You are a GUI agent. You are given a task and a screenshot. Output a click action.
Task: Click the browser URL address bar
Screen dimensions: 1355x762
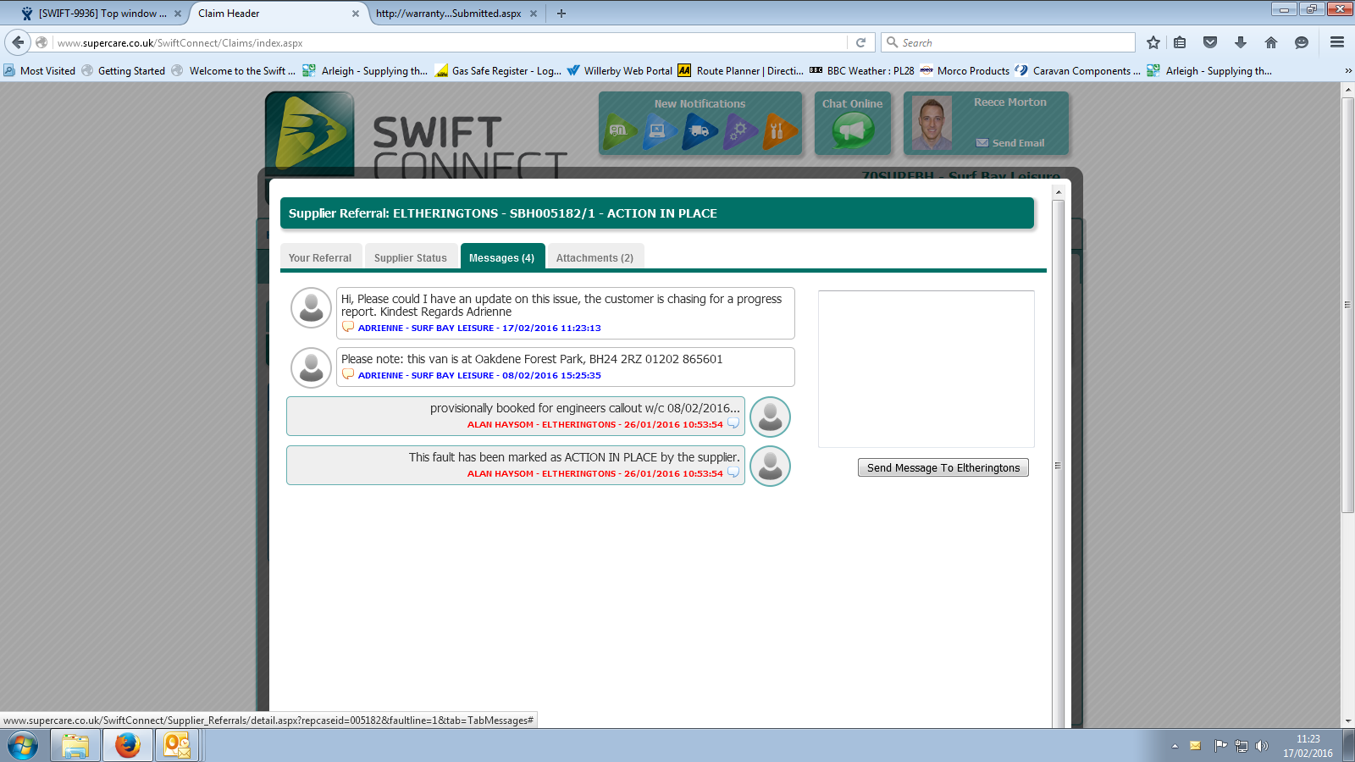tap(449, 42)
